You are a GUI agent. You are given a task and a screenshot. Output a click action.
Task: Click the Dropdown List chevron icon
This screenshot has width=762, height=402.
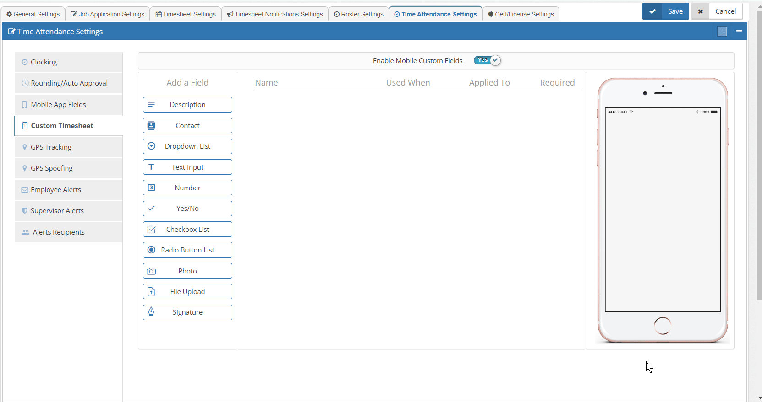pos(151,146)
